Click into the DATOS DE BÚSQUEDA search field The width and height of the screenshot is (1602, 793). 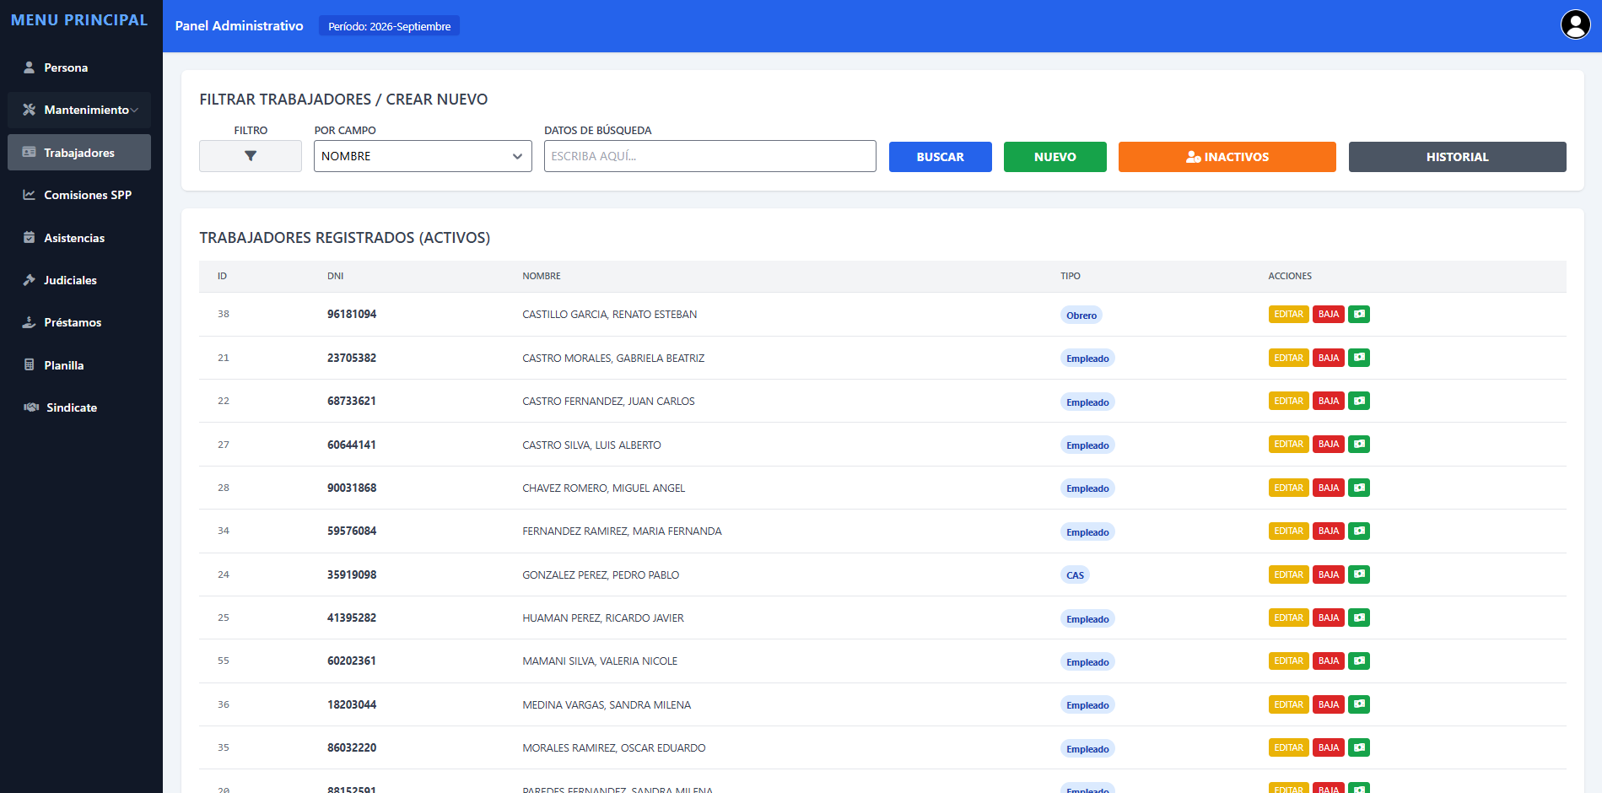point(710,156)
